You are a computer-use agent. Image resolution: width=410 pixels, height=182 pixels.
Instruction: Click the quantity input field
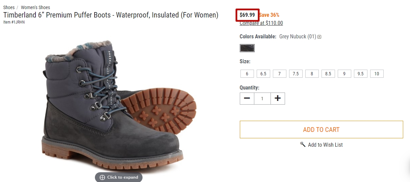coord(262,99)
